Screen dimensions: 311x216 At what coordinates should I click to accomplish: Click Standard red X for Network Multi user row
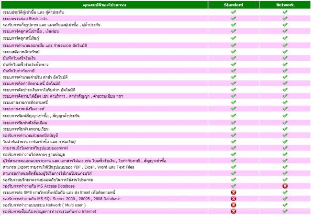coord(233,205)
